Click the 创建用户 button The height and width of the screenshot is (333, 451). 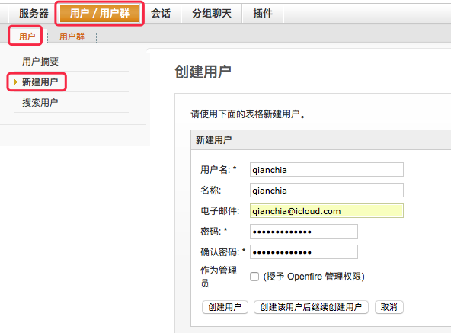(225, 307)
